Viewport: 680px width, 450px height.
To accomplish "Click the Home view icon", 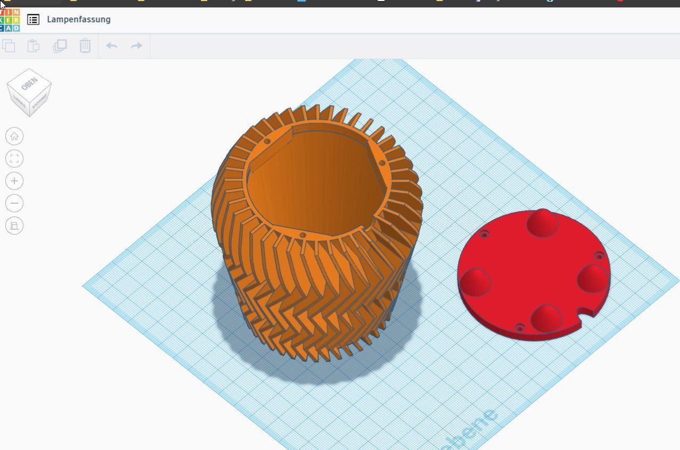I will (x=14, y=136).
